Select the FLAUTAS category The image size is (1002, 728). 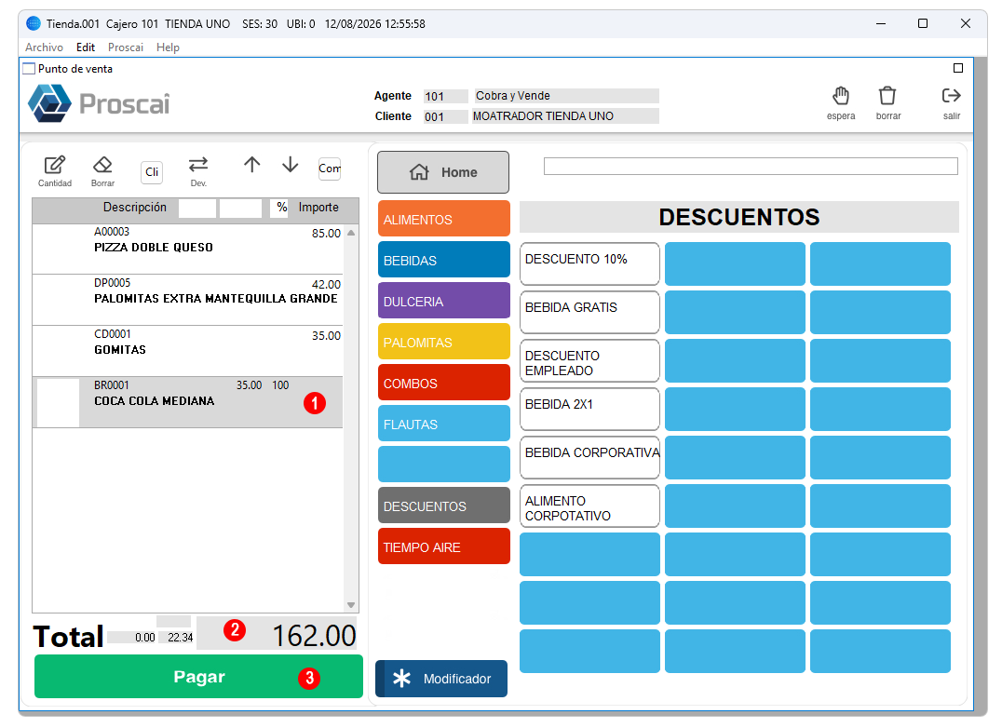coord(444,424)
